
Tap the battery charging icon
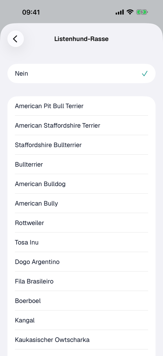[x=142, y=12]
